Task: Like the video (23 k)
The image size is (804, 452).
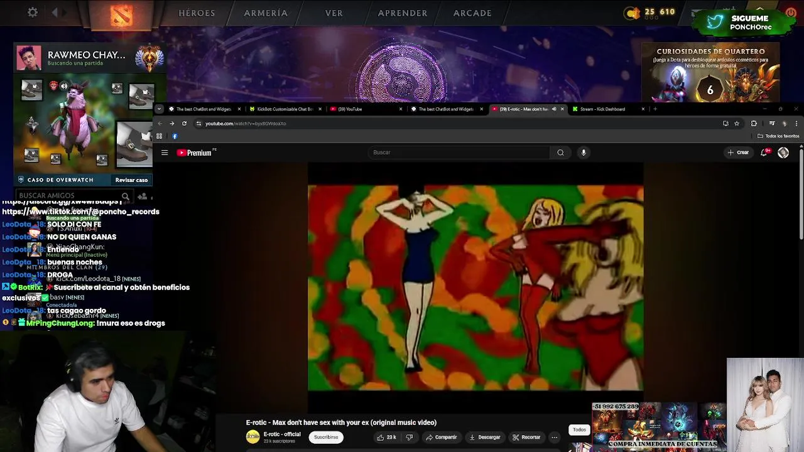Action: pos(386,437)
